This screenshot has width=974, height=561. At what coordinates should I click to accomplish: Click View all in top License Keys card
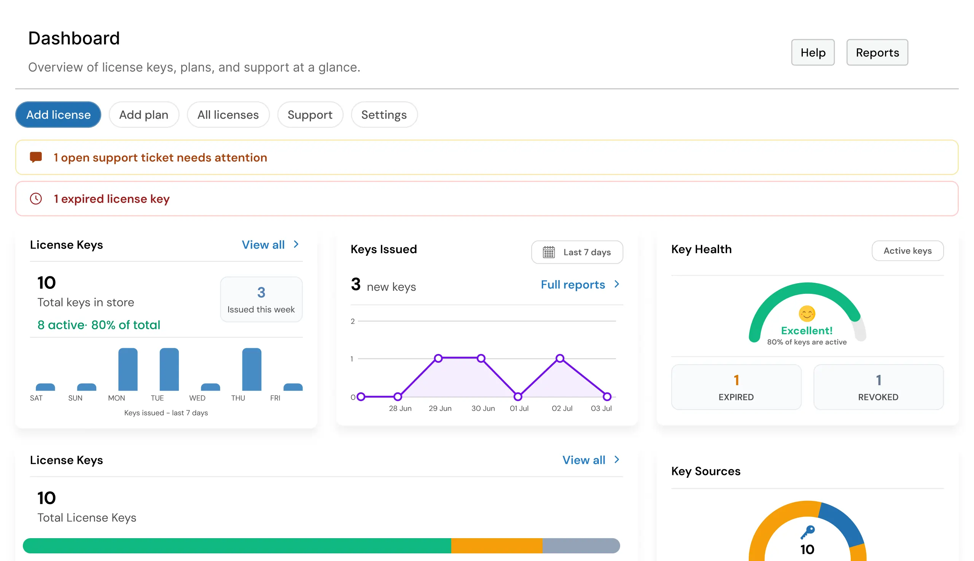click(263, 245)
